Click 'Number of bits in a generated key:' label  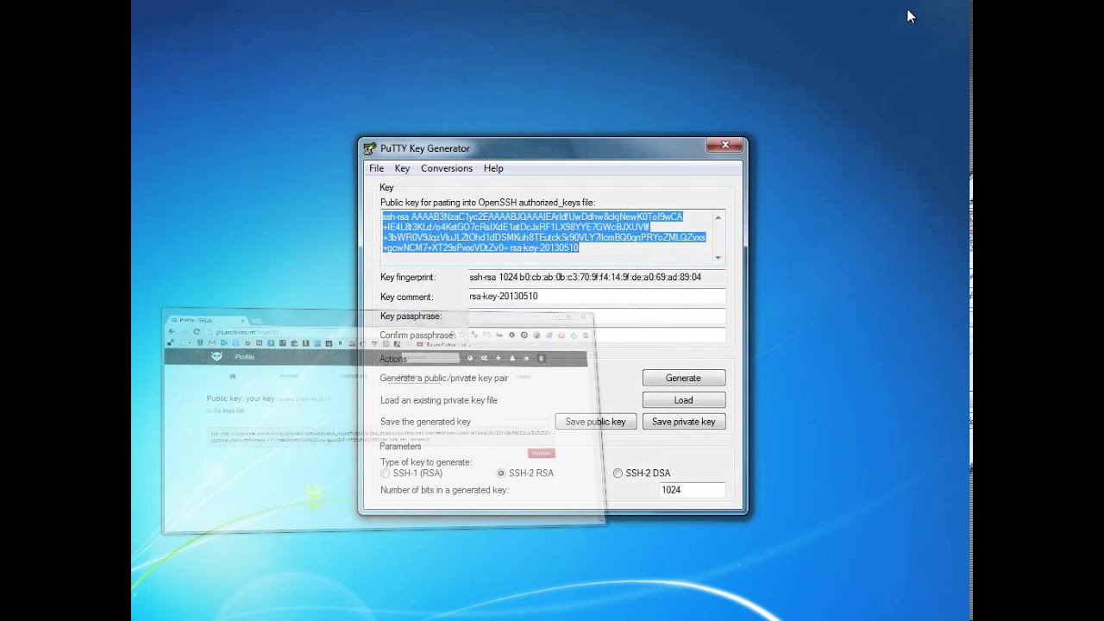[x=444, y=490]
